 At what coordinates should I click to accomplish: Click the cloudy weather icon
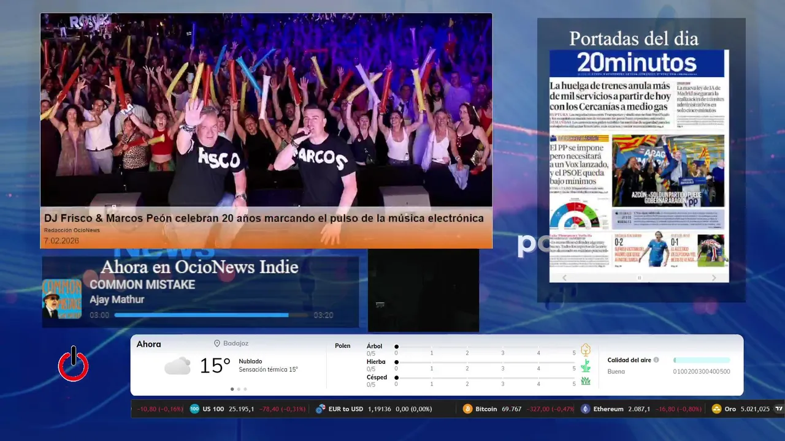pos(177,366)
